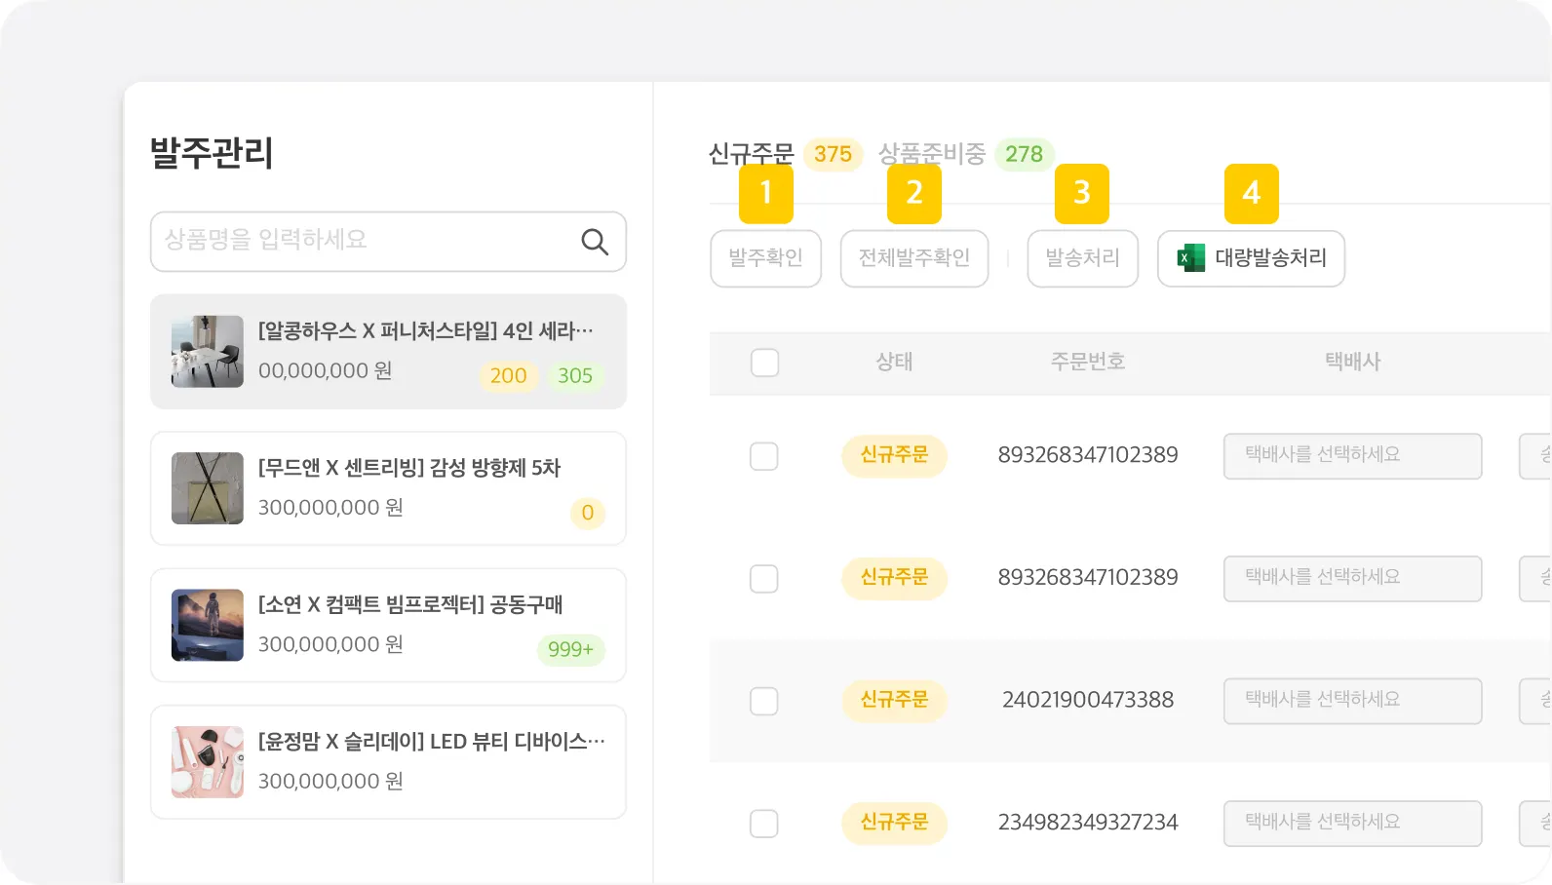Click yellow step marker number 1

coord(766,193)
